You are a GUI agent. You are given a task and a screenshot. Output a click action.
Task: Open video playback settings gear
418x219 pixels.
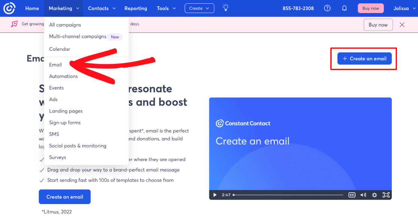coord(374,195)
